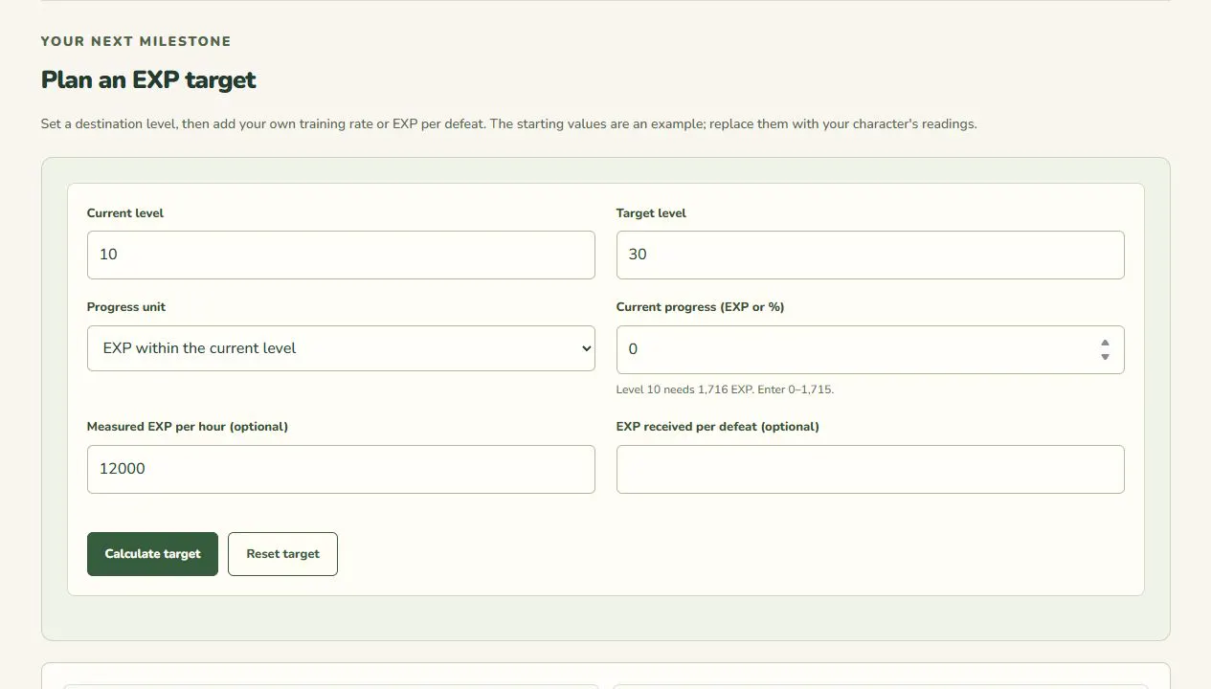Click the 'Current level' label

[x=125, y=213]
